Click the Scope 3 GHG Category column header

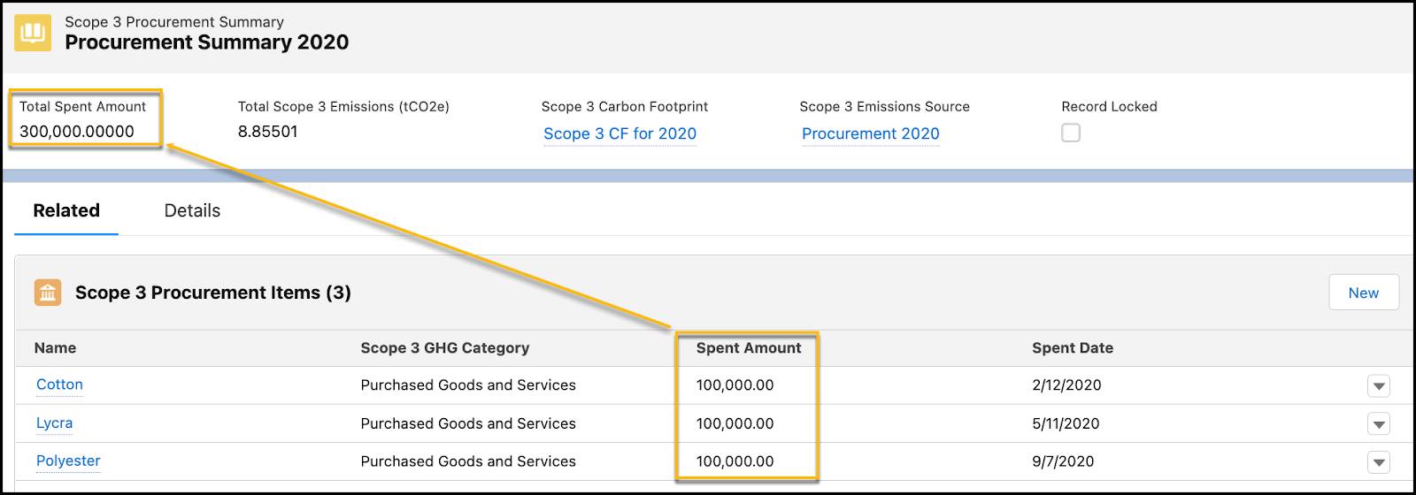444,348
